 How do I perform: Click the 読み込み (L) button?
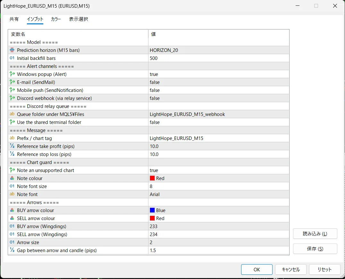point(315,234)
